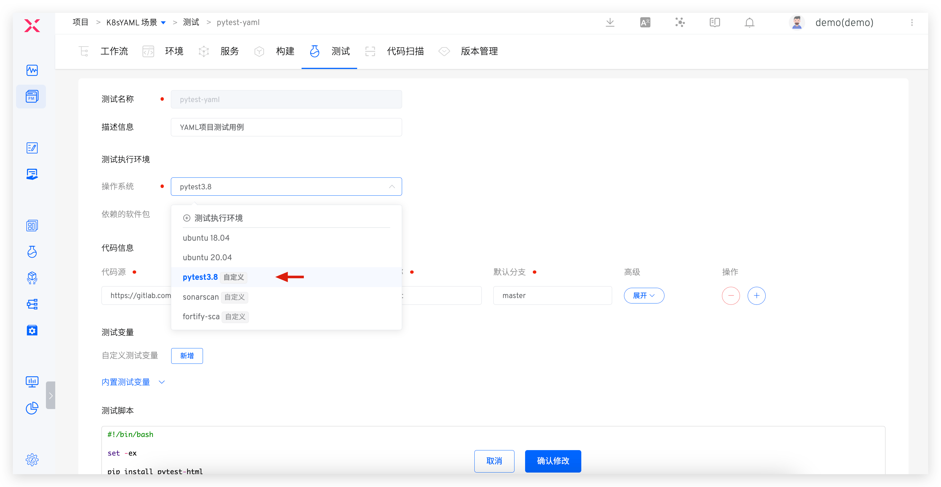
Task: Switch to the 环境 tab
Action: click(x=163, y=51)
